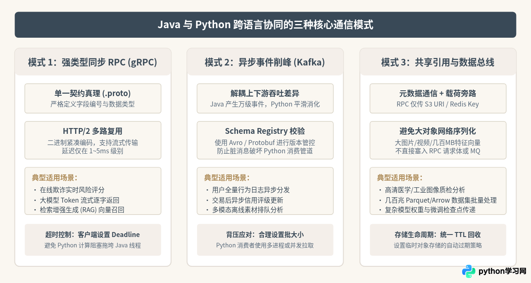
Task: Click the 'Schema Registry 校验' heading
Action: (265, 131)
